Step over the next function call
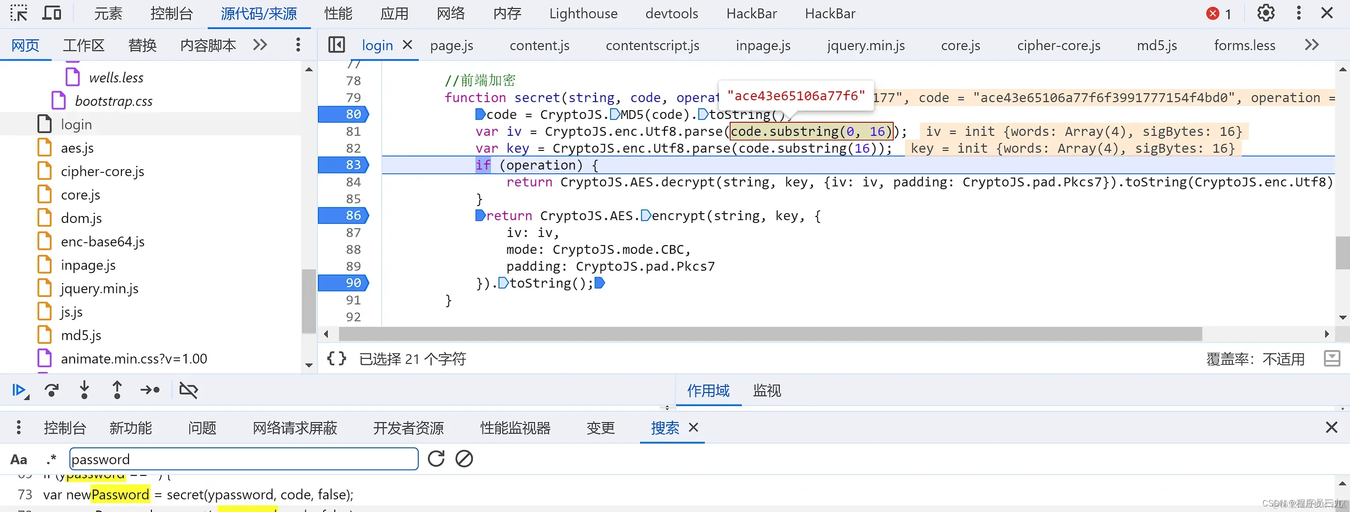The width and height of the screenshot is (1350, 512). 52,390
